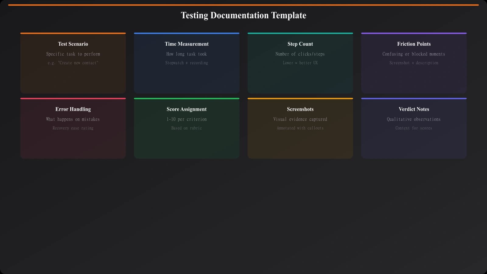Select the Friction Points card
Viewport: 487px width, 274px height.
414,63
